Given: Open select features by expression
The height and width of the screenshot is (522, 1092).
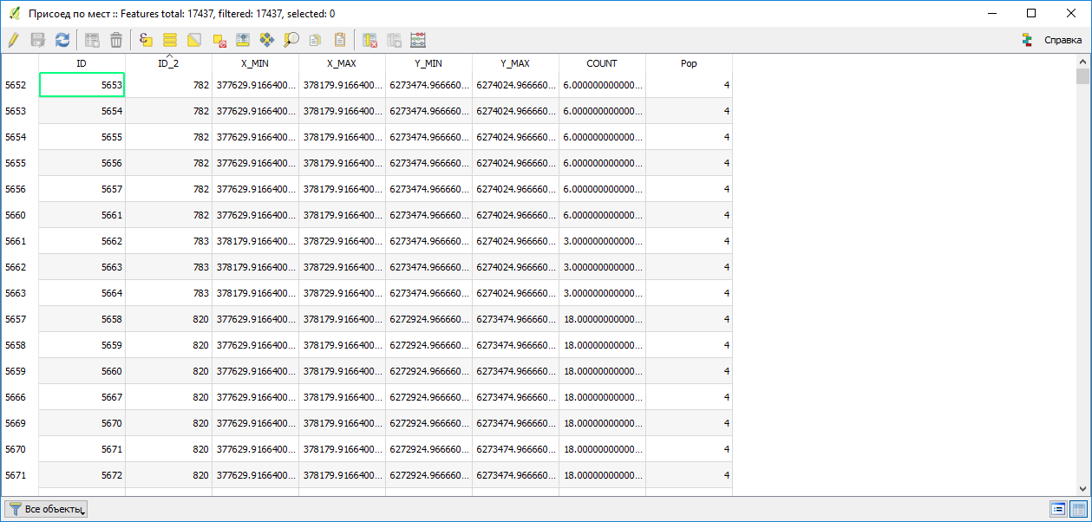Looking at the screenshot, I should [146, 40].
